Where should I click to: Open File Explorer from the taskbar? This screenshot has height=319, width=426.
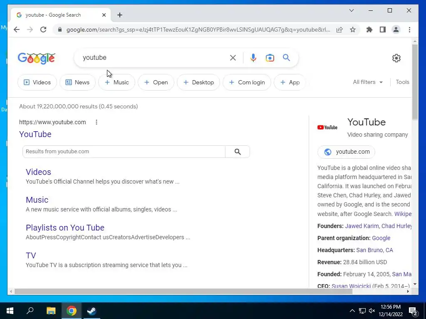tap(51, 311)
